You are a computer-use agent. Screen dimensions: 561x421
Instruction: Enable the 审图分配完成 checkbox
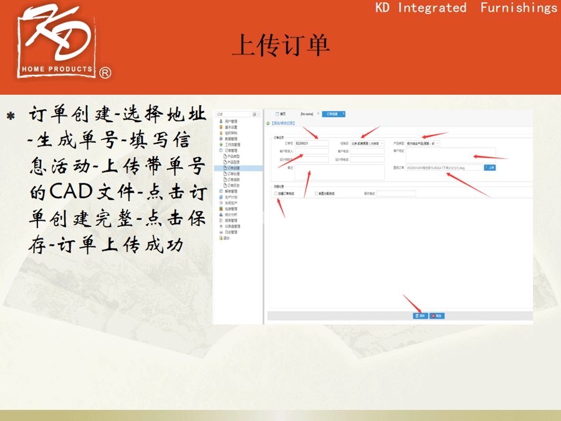[317, 193]
